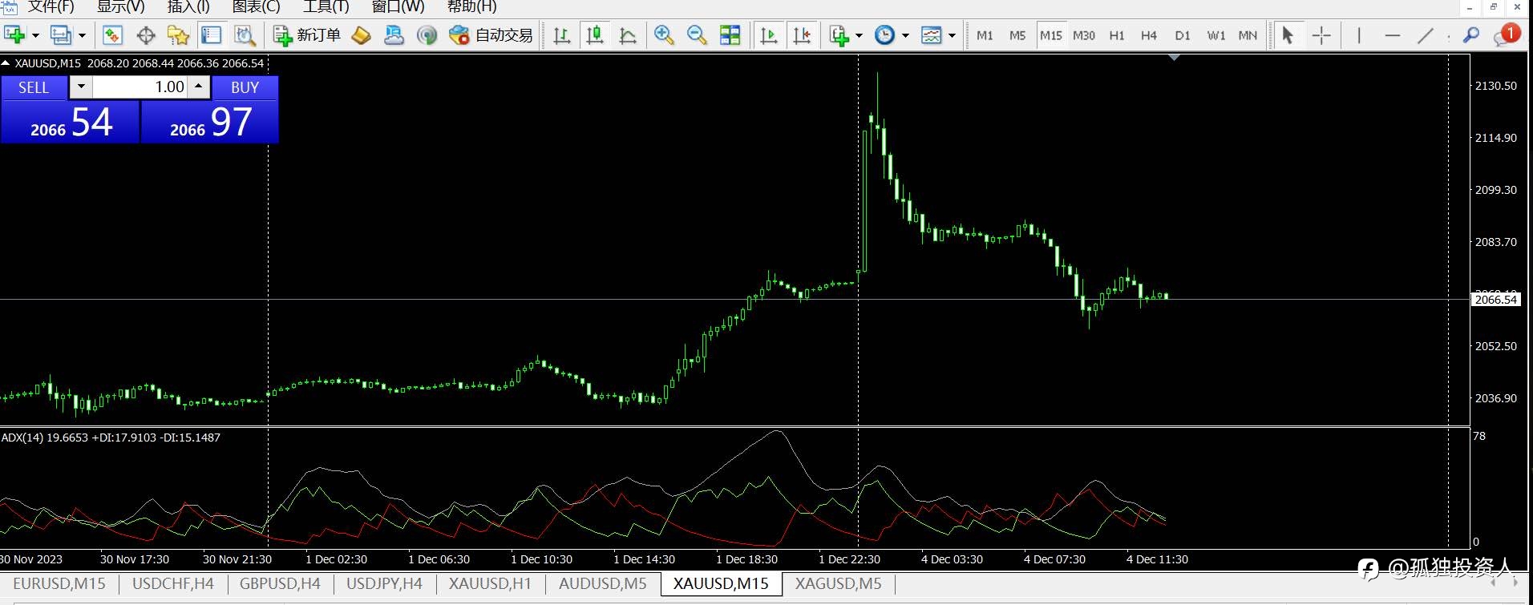Select the M15 timeframe

click(x=1050, y=35)
